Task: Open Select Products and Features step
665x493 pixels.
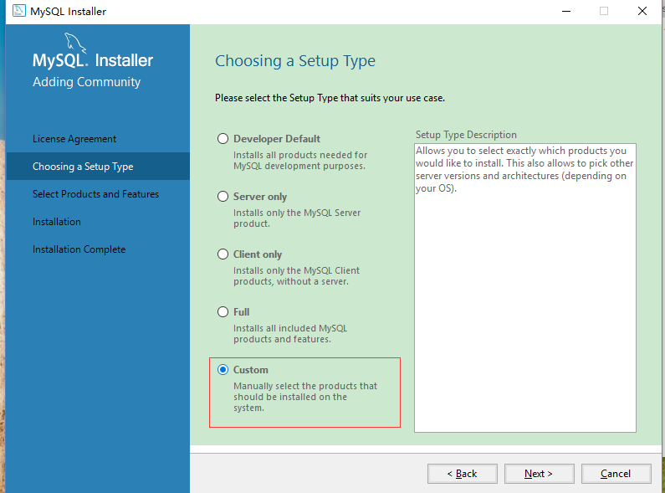Action: (95, 194)
